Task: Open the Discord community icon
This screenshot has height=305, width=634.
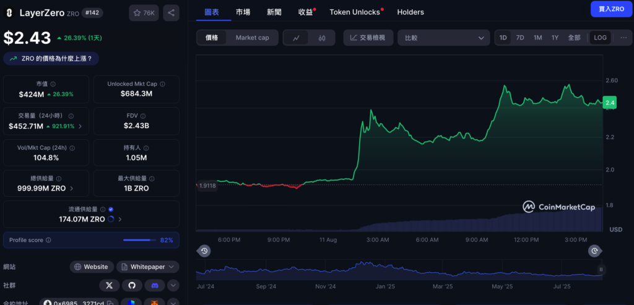Action: [154, 285]
